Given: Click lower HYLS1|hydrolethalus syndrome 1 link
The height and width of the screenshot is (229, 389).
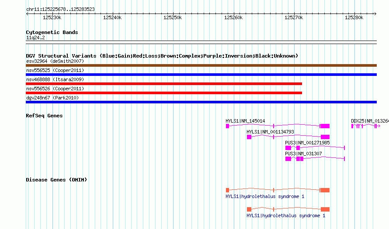Looking at the screenshot, I should click(x=286, y=215).
